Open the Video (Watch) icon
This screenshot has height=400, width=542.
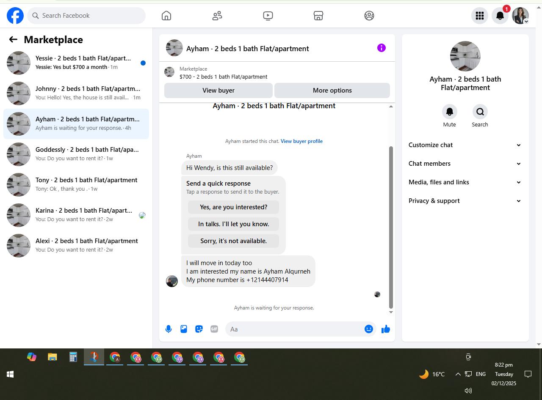click(x=268, y=16)
